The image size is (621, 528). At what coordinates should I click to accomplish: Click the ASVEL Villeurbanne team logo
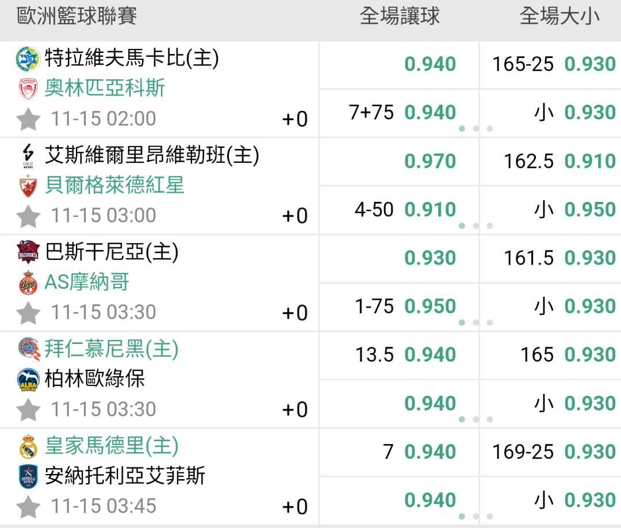pyautogui.click(x=28, y=155)
